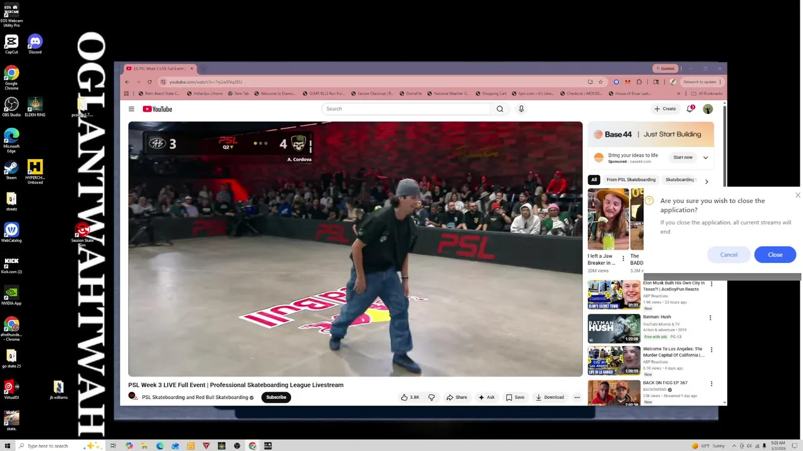The image size is (803, 451).
Task: Open Gemini button in Chrome title bar
Action: pyautogui.click(x=664, y=68)
